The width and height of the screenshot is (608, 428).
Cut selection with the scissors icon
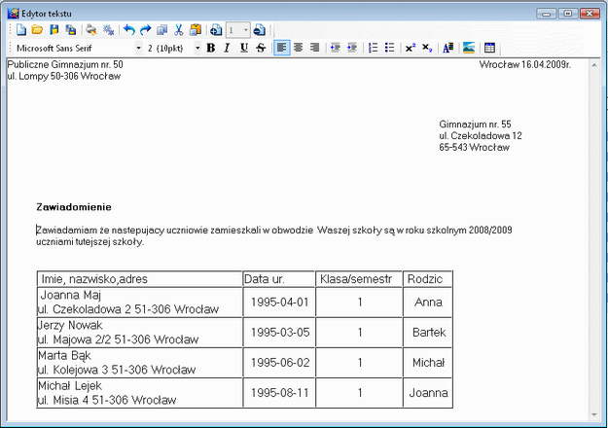click(x=178, y=30)
